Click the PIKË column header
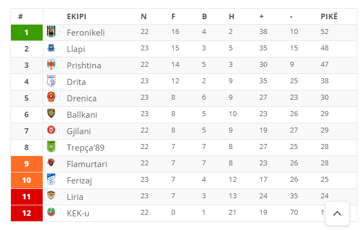Screen dimensions: 360x230 pyautogui.click(x=329, y=16)
